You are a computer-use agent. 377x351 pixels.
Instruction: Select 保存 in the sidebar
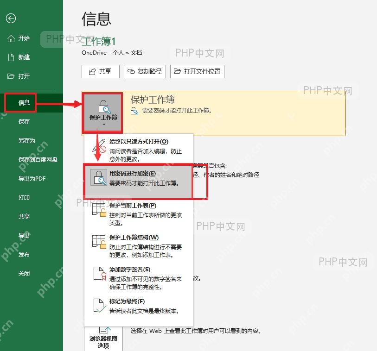(32, 122)
